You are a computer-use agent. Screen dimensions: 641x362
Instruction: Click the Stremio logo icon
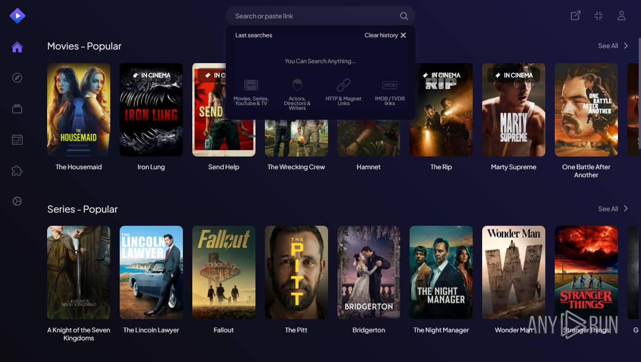click(17, 16)
